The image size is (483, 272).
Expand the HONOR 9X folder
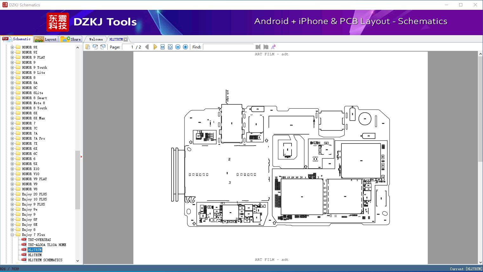click(x=12, y=47)
